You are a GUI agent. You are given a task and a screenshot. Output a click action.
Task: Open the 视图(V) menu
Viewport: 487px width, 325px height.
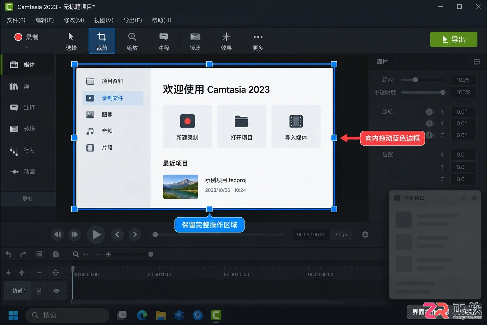[104, 20]
